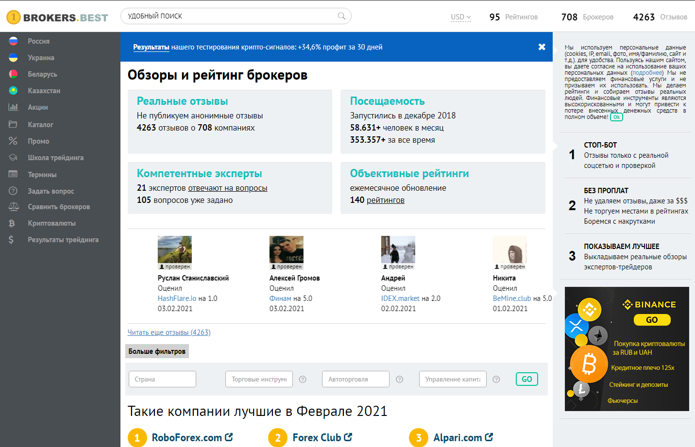Open the Alpari.com broker link
The image size is (695, 447).
point(458,437)
